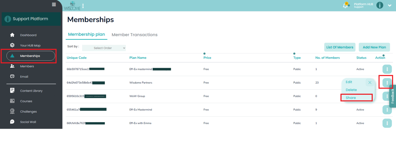396x166 pixels.
Task: Click the member count 23
Action: tap(317, 83)
